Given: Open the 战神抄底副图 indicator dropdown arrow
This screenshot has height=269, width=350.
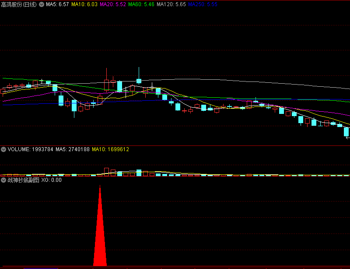Looking at the screenshot, I should pos(3,180).
